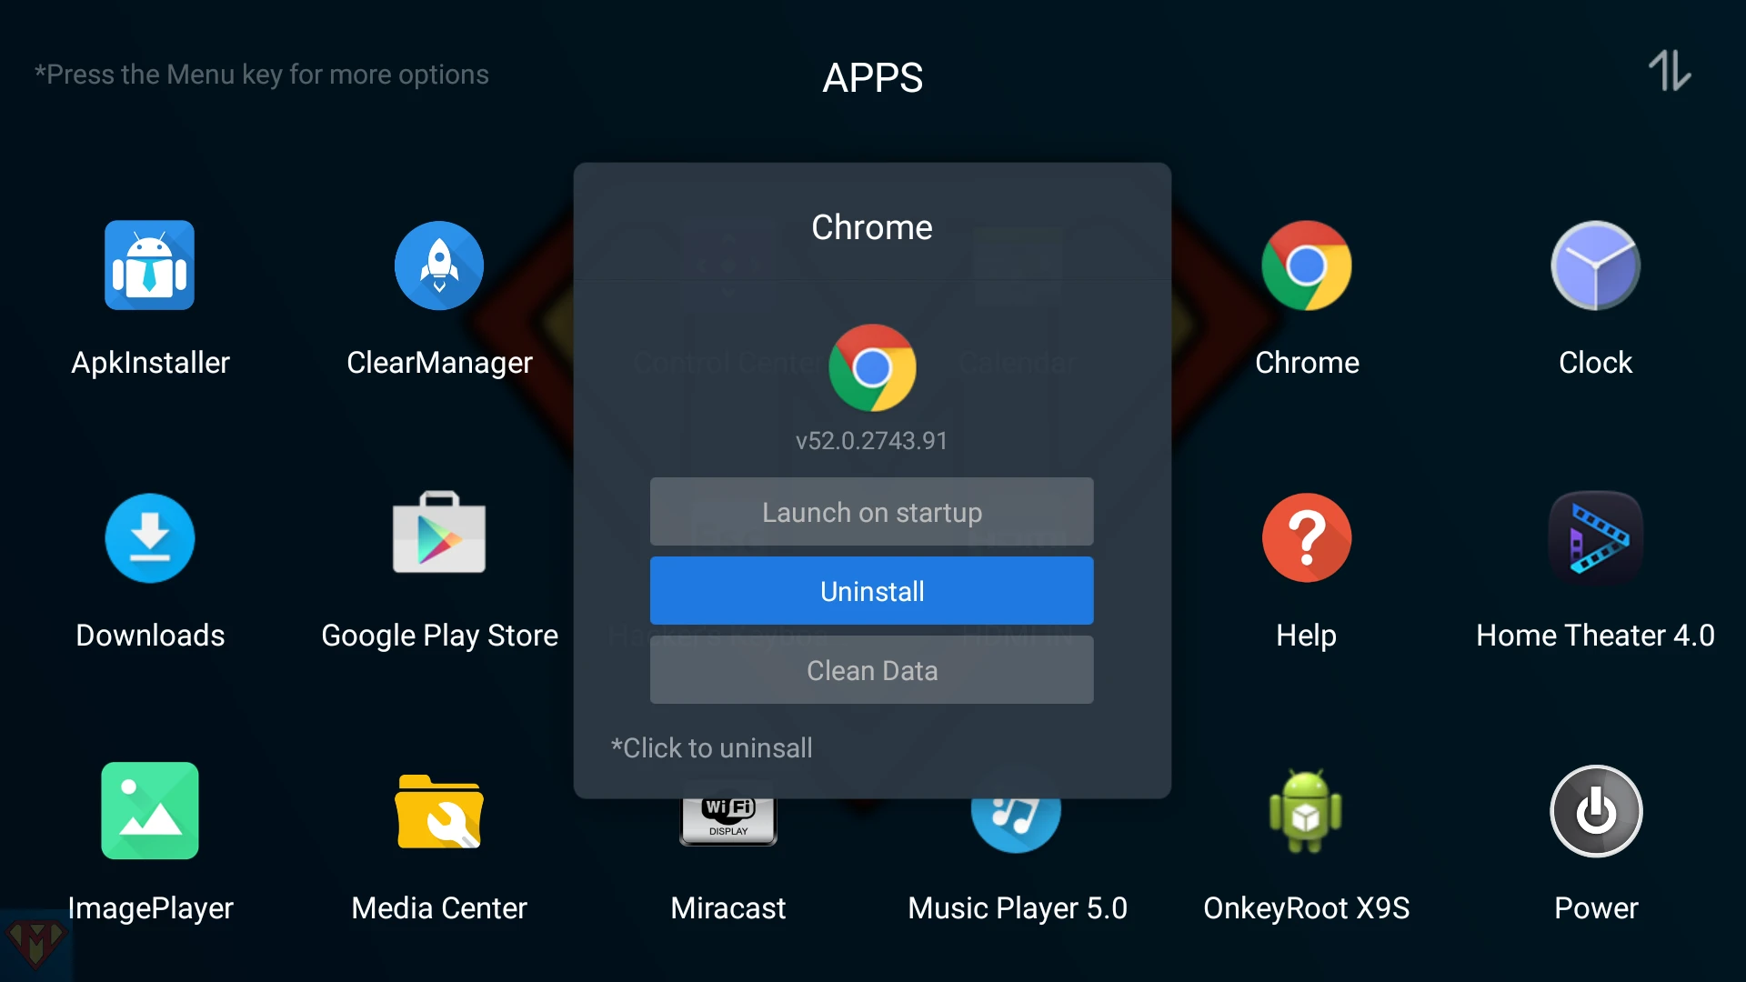Click the Power app icon
Screen dimensions: 1746x982
[1596, 811]
